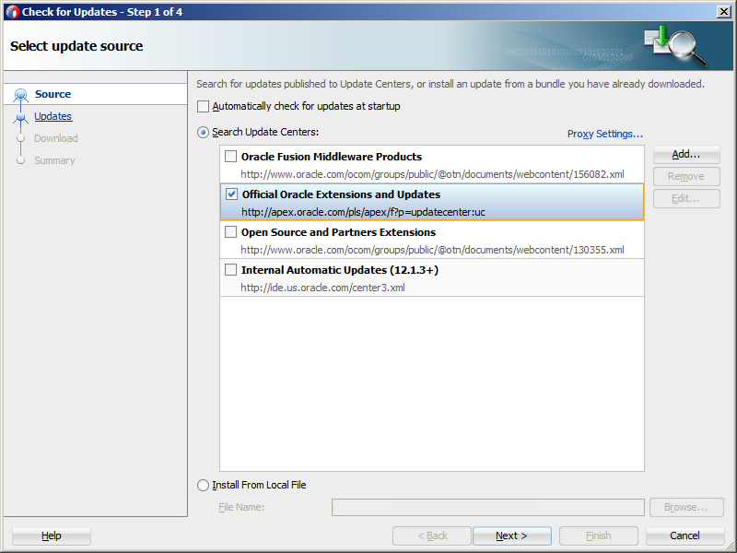Click the Add... button

686,154
